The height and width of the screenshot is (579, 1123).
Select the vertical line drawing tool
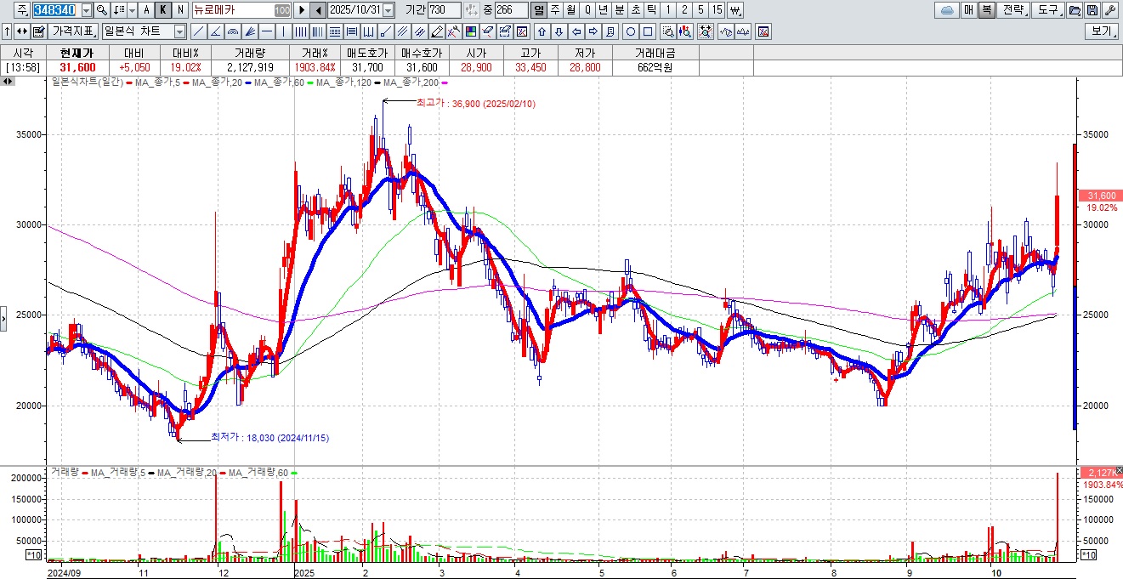coord(283,31)
